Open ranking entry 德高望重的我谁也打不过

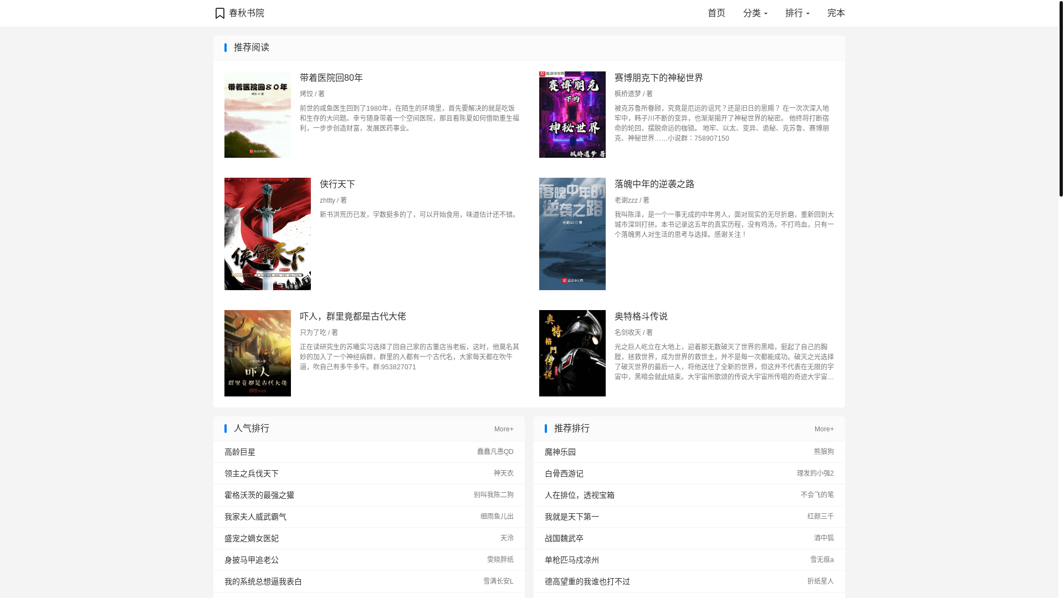point(587,582)
